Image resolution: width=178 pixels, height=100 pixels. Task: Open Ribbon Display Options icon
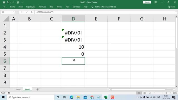155,2
